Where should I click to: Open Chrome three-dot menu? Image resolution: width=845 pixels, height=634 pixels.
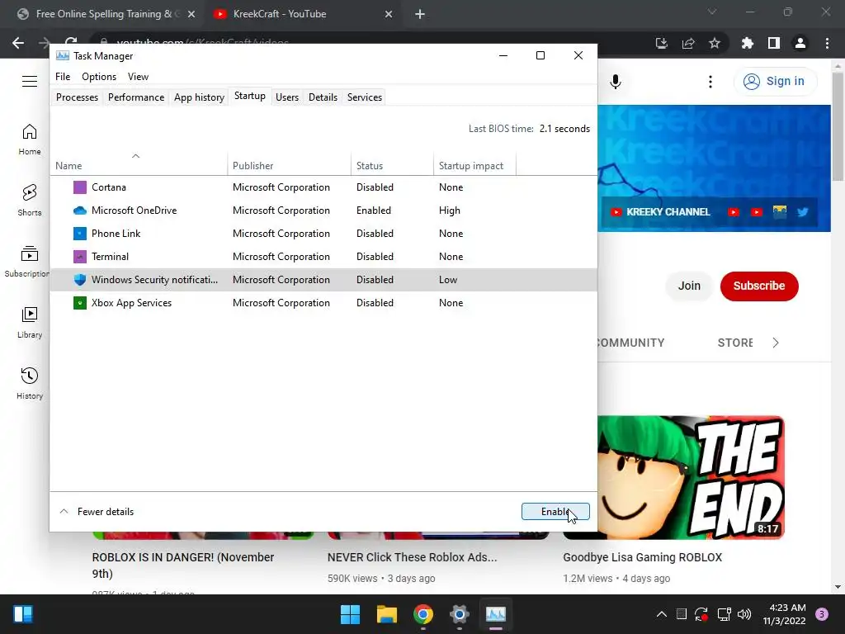click(827, 43)
